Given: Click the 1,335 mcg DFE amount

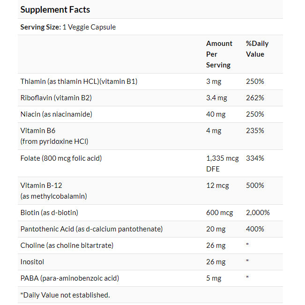Looking at the screenshot, I should click(222, 164).
